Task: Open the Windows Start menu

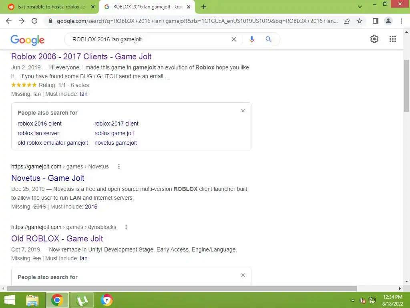Action: [10, 300]
